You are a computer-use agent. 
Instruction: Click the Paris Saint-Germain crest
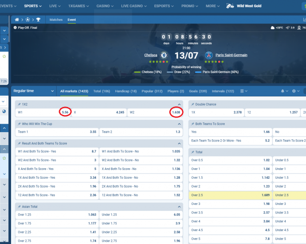pyautogui.click(x=209, y=55)
